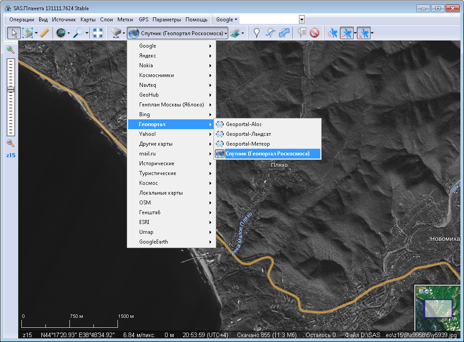
Task: Open the Метки menu
Action: (125, 20)
